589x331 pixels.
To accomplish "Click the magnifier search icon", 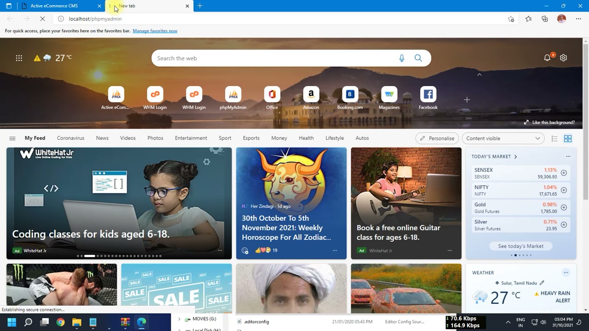I will pos(418,58).
